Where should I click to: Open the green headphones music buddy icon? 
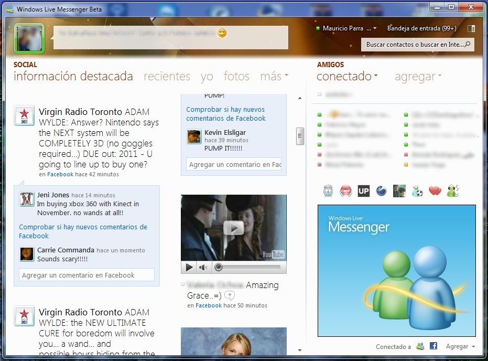(x=453, y=192)
